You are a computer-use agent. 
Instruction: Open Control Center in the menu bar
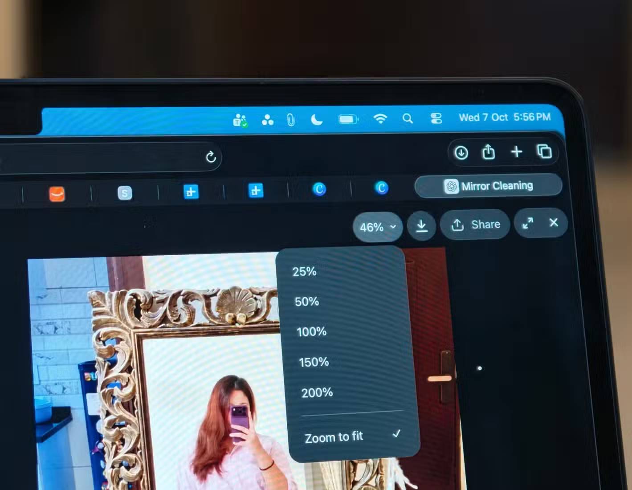(x=436, y=118)
